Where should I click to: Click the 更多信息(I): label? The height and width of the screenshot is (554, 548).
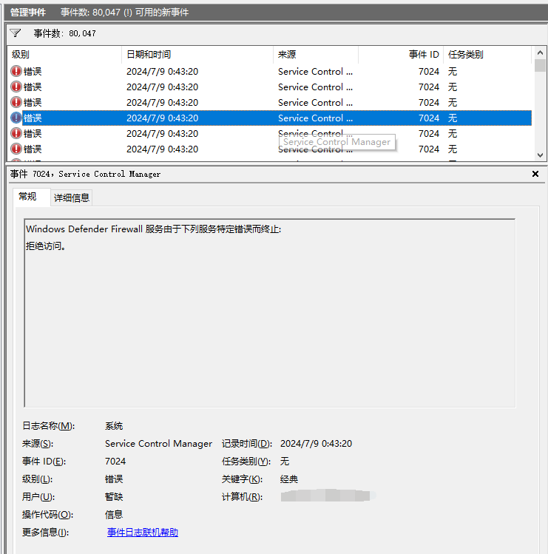45,533
